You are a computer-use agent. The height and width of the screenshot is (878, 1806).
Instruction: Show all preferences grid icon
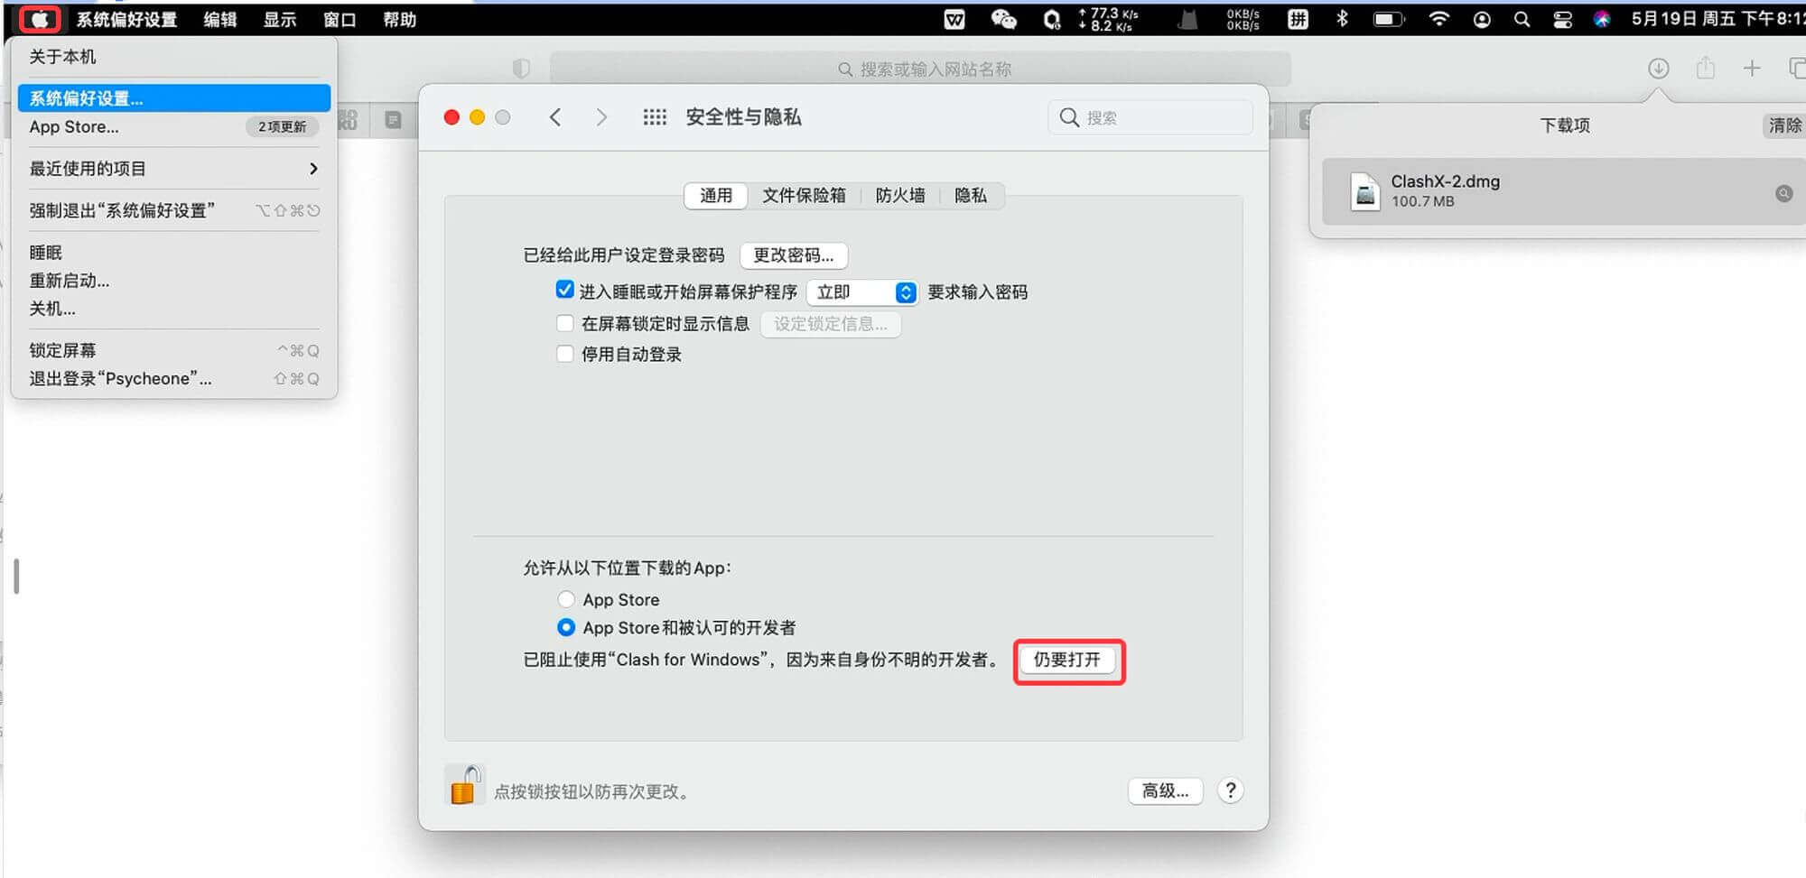[655, 117]
